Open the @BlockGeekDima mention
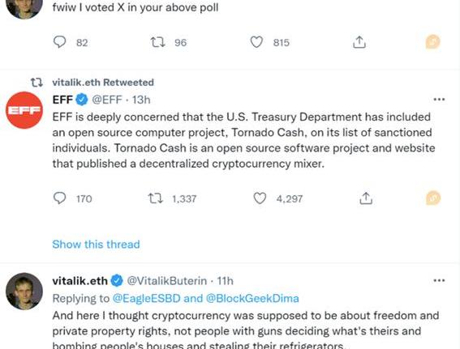The width and height of the screenshot is (460, 349). tap(252, 298)
